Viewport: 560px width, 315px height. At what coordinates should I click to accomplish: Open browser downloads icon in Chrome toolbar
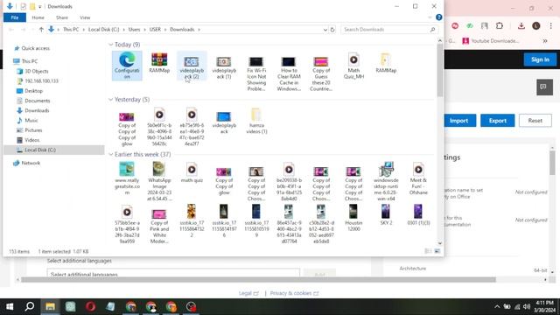[521, 25]
